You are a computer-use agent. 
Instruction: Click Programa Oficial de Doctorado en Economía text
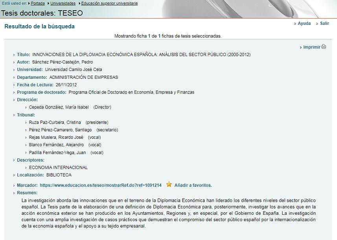click(x=131, y=92)
